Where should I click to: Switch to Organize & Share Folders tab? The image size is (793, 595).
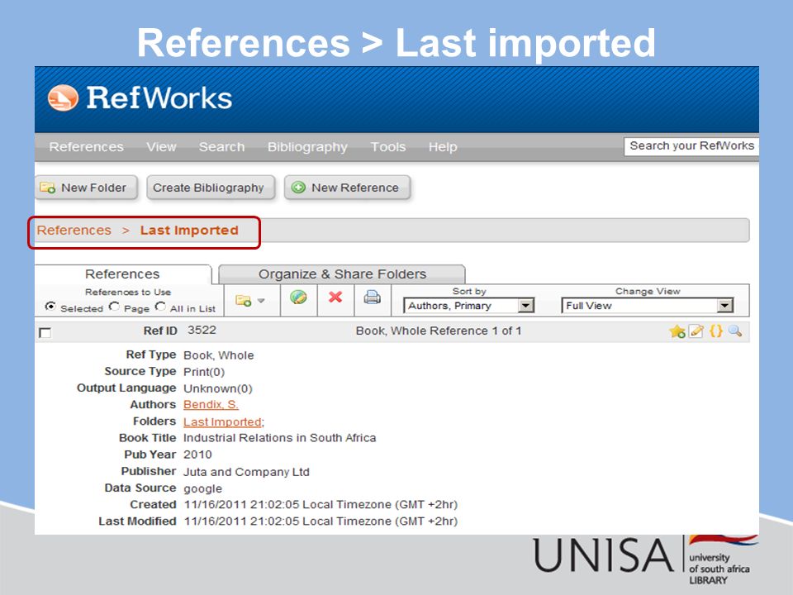click(x=342, y=274)
